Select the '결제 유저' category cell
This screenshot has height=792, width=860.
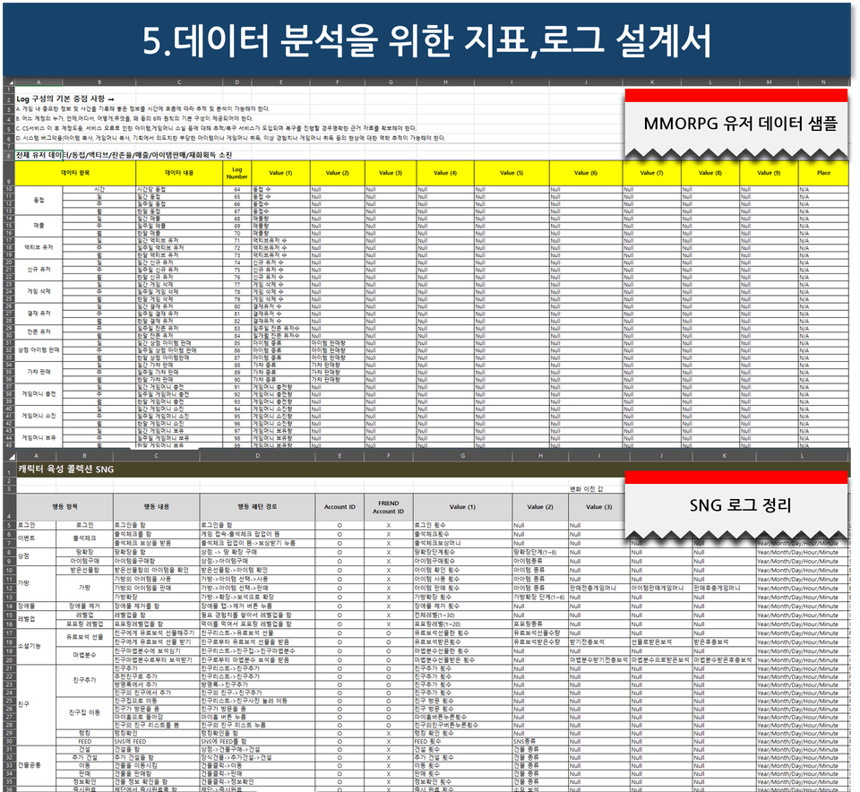tap(39, 314)
